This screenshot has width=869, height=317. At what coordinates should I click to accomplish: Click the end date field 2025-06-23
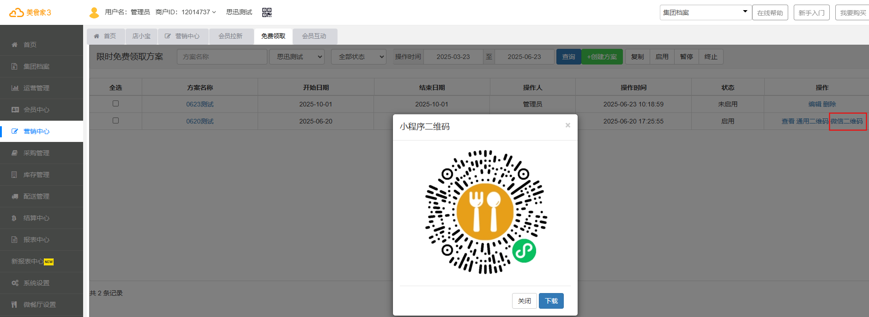(525, 57)
